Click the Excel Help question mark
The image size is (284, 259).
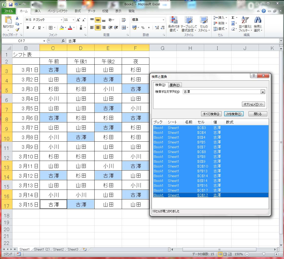[264, 11]
